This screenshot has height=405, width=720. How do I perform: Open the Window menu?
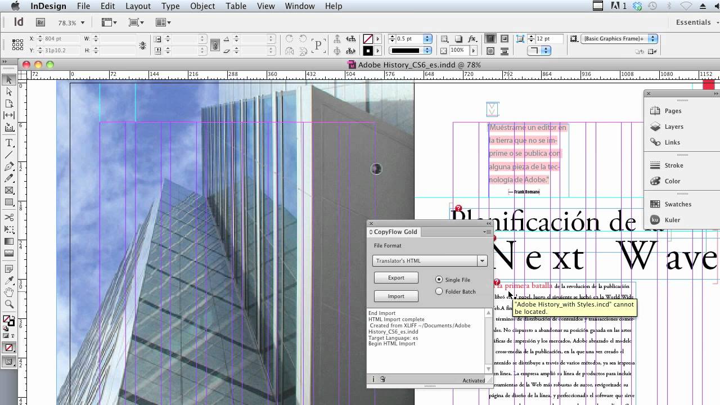point(299,6)
